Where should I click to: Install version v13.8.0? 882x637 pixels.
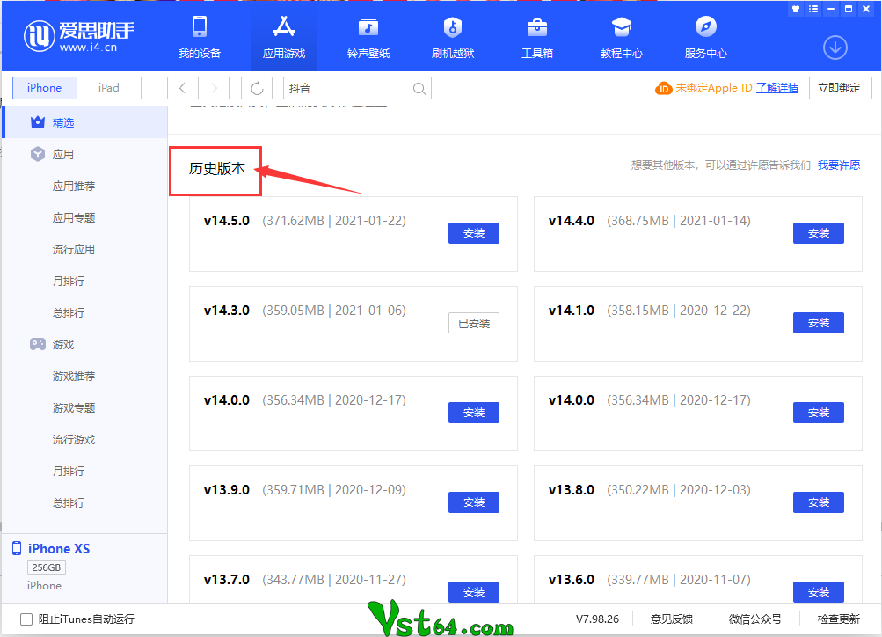819,502
